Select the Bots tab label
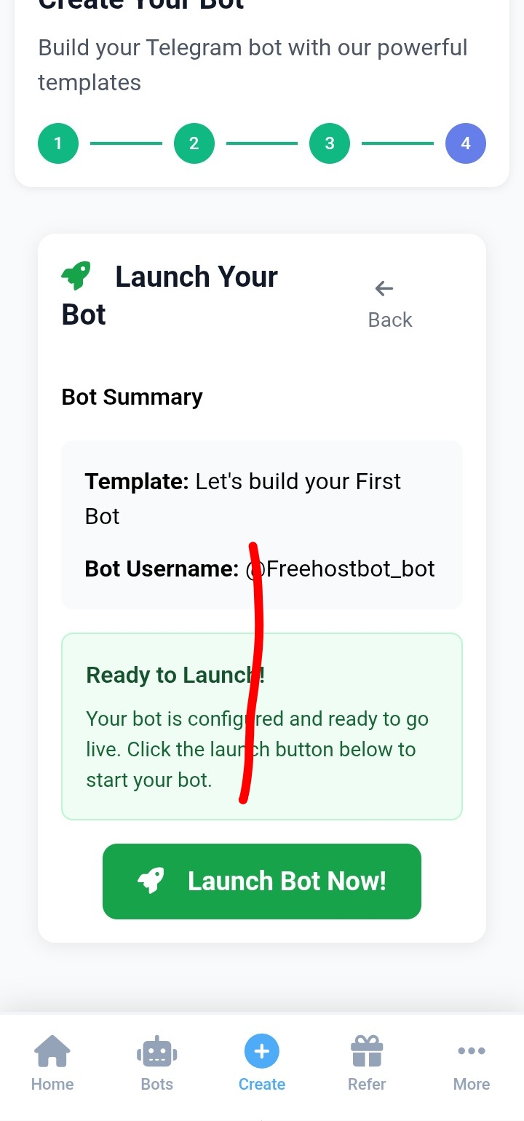 (x=157, y=1084)
